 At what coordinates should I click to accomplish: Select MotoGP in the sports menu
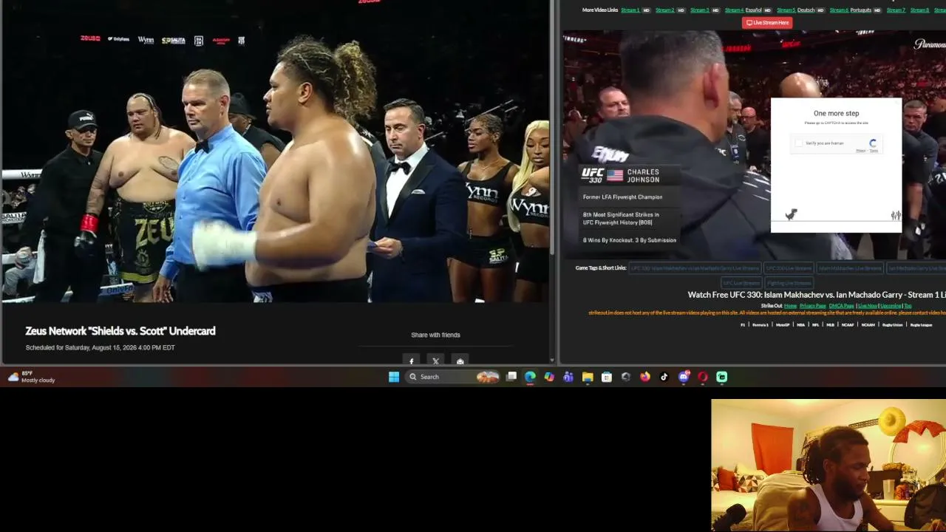click(782, 325)
